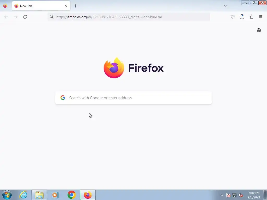Open the Windows Start menu orb

pyautogui.click(x=7, y=195)
